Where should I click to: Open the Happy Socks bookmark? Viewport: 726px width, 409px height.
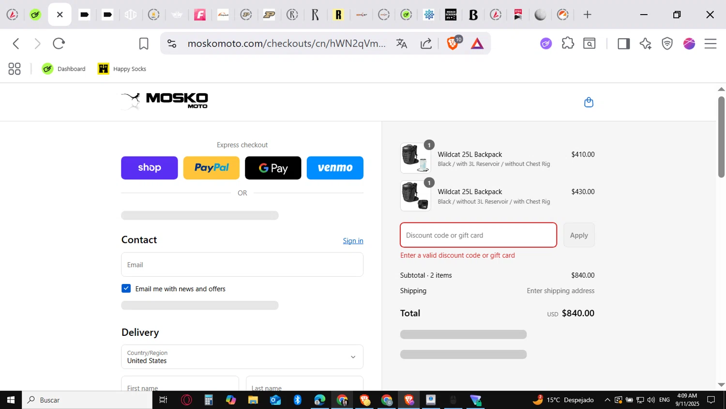pyautogui.click(x=122, y=69)
